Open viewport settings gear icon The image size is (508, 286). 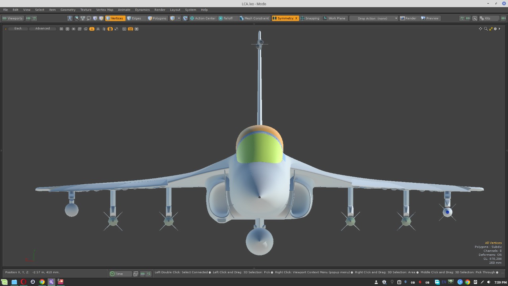pyautogui.click(x=495, y=29)
